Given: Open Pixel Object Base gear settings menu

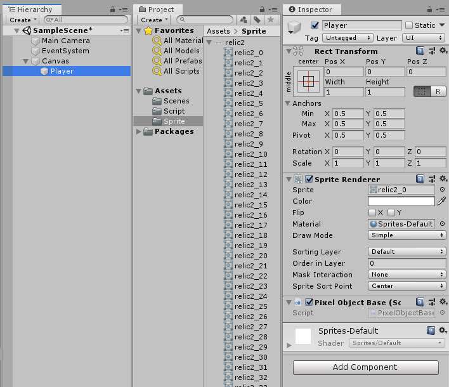Looking at the screenshot, I should tap(443, 302).
